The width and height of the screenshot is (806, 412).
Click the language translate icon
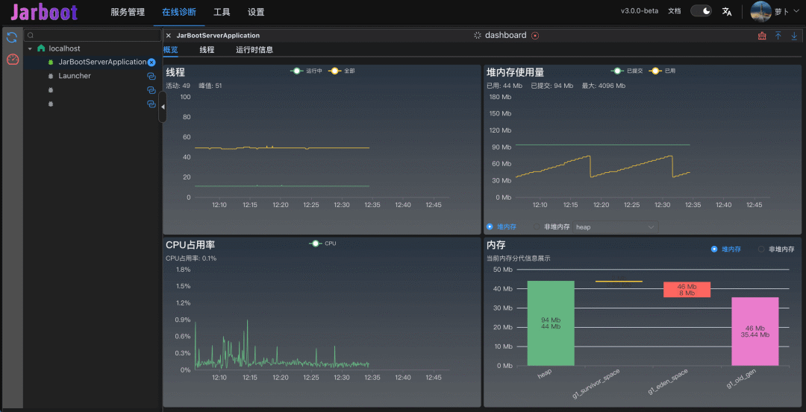pos(727,11)
